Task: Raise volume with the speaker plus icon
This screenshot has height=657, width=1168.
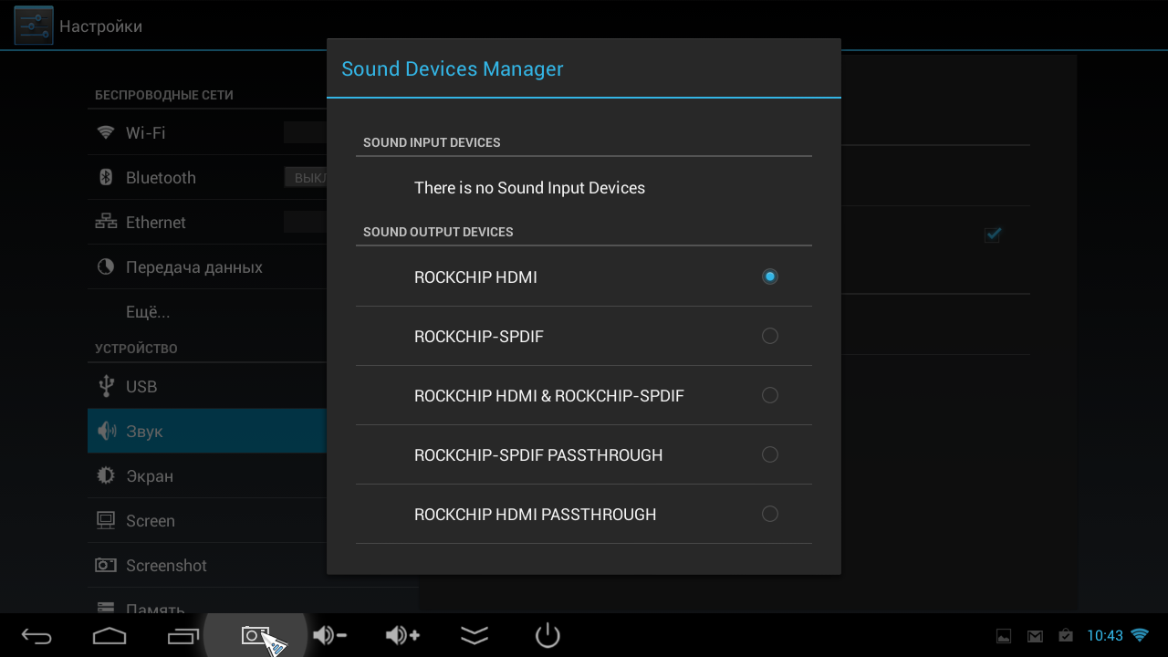Action: click(x=401, y=635)
